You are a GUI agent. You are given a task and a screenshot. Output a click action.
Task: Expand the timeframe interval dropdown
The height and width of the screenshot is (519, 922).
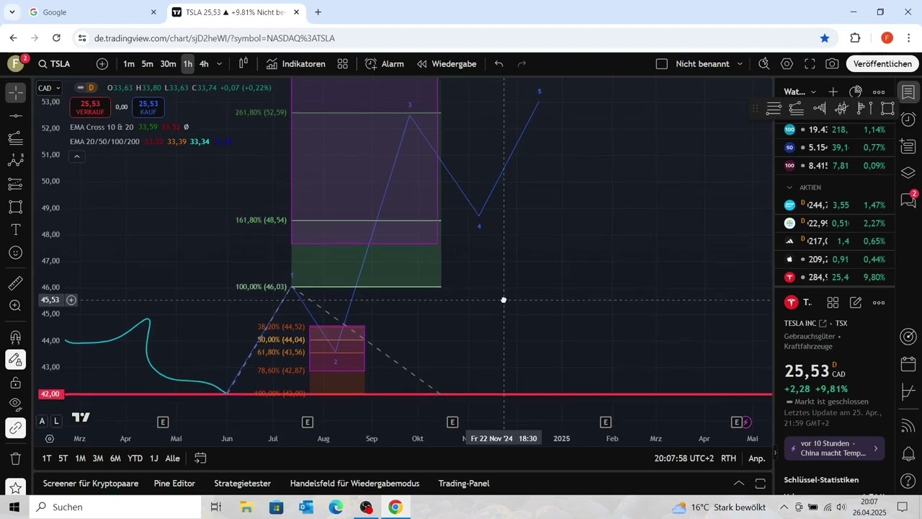[220, 64]
